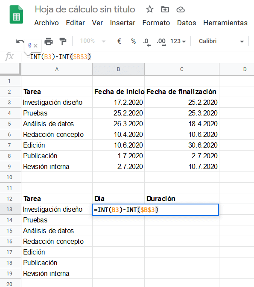This screenshot has height=287, width=254.
Task: Open the Insertar menu
Action: click(123, 23)
